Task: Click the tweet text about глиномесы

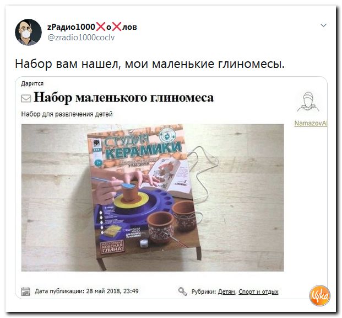Action: [150, 64]
